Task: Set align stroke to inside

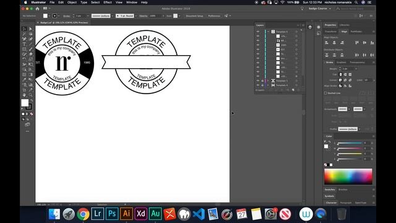Action: [345, 86]
